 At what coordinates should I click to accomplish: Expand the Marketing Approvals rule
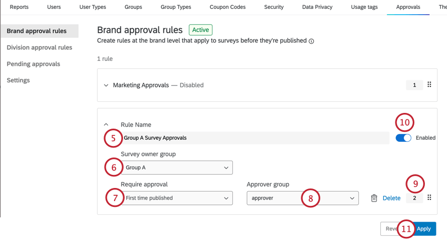click(106, 85)
